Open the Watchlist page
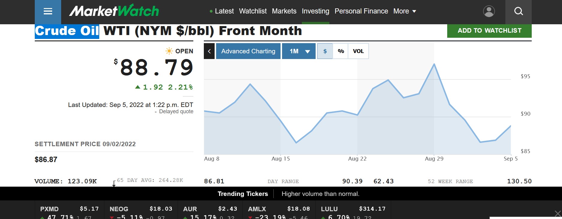This screenshot has height=219, width=562. pyautogui.click(x=253, y=11)
